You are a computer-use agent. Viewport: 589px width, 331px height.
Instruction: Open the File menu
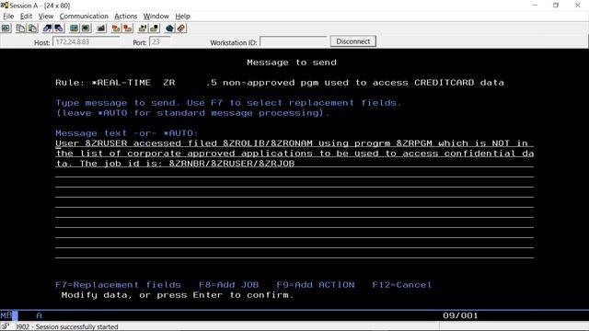(x=8, y=17)
